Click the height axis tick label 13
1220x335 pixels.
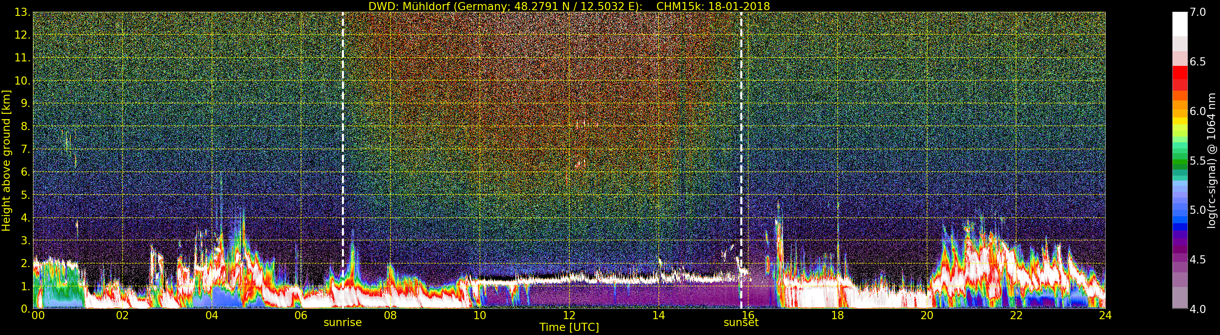(x=22, y=12)
